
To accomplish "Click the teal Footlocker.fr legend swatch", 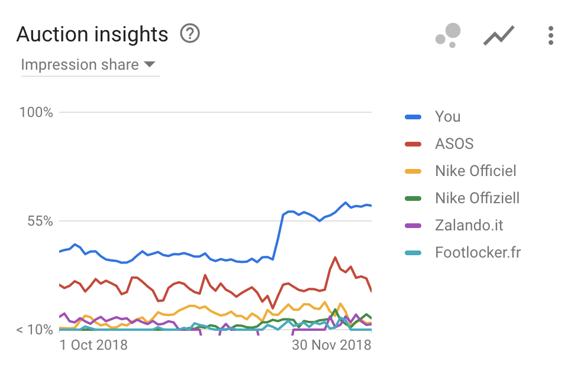I will click(413, 253).
